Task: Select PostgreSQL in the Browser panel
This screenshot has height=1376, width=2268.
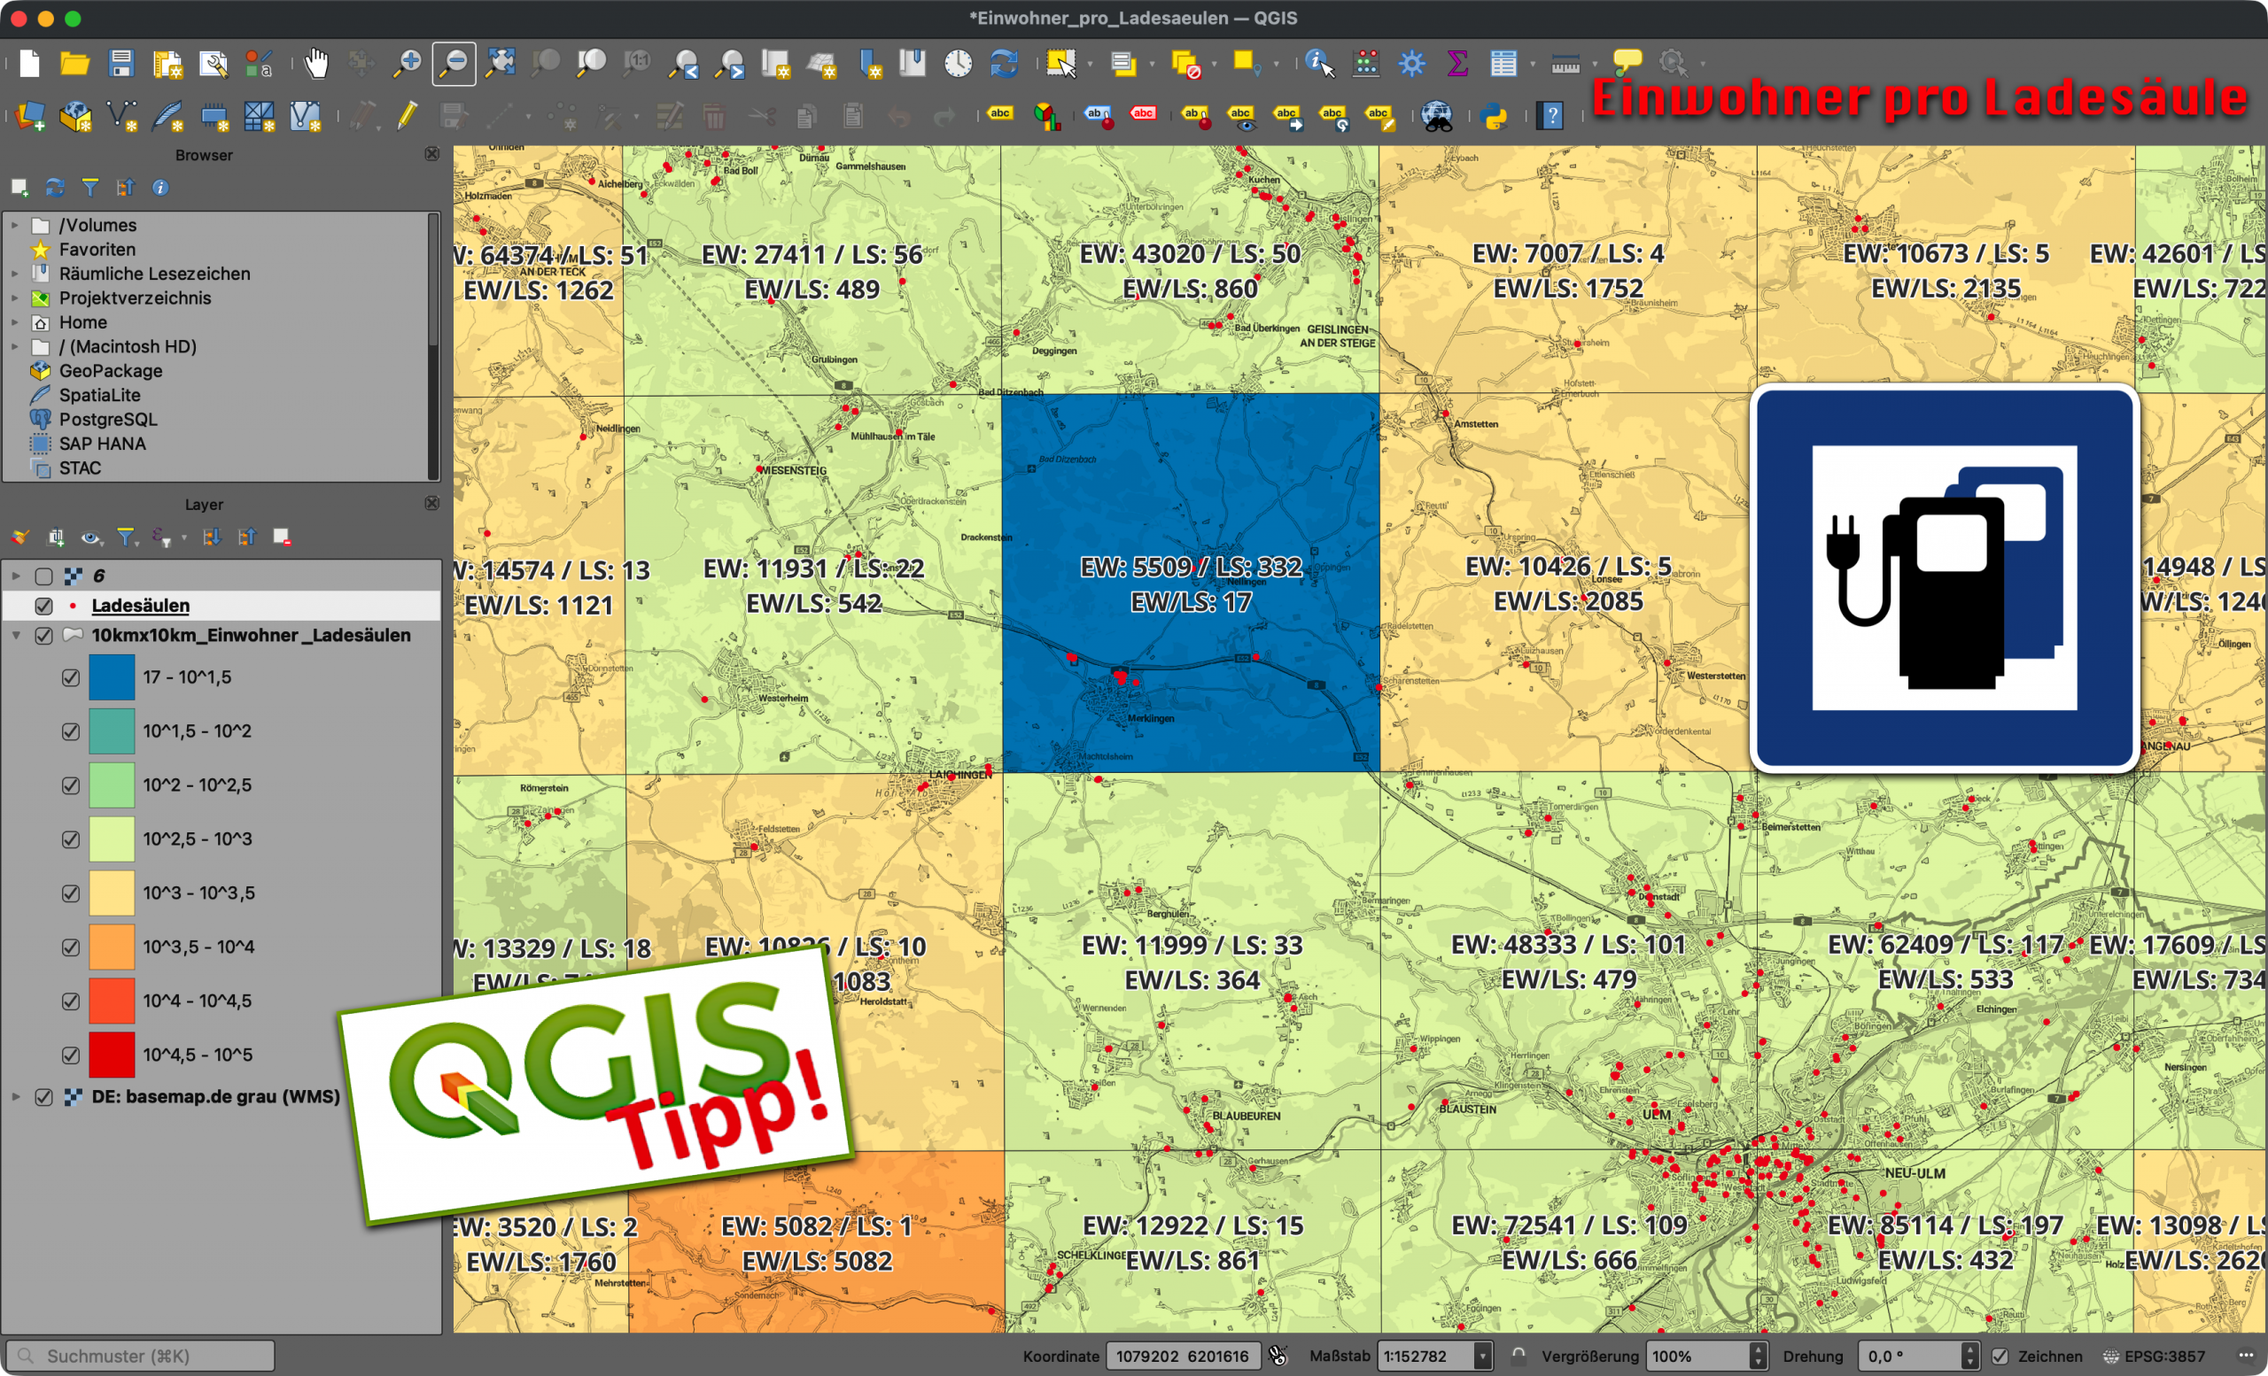Action: pos(108,420)
